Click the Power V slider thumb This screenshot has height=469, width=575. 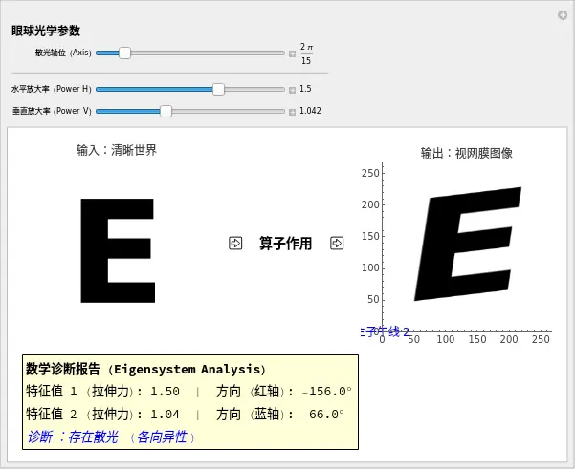166,111
